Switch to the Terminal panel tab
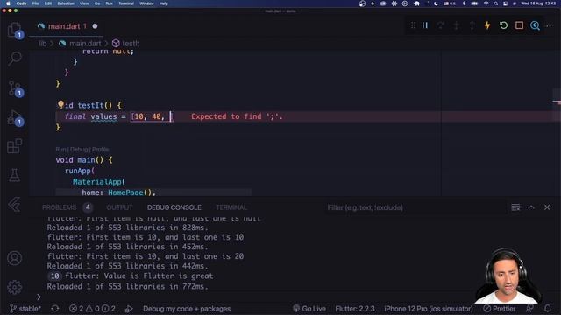Image resolution: width=561 pixels, height=315 pixels. point(231,207)
